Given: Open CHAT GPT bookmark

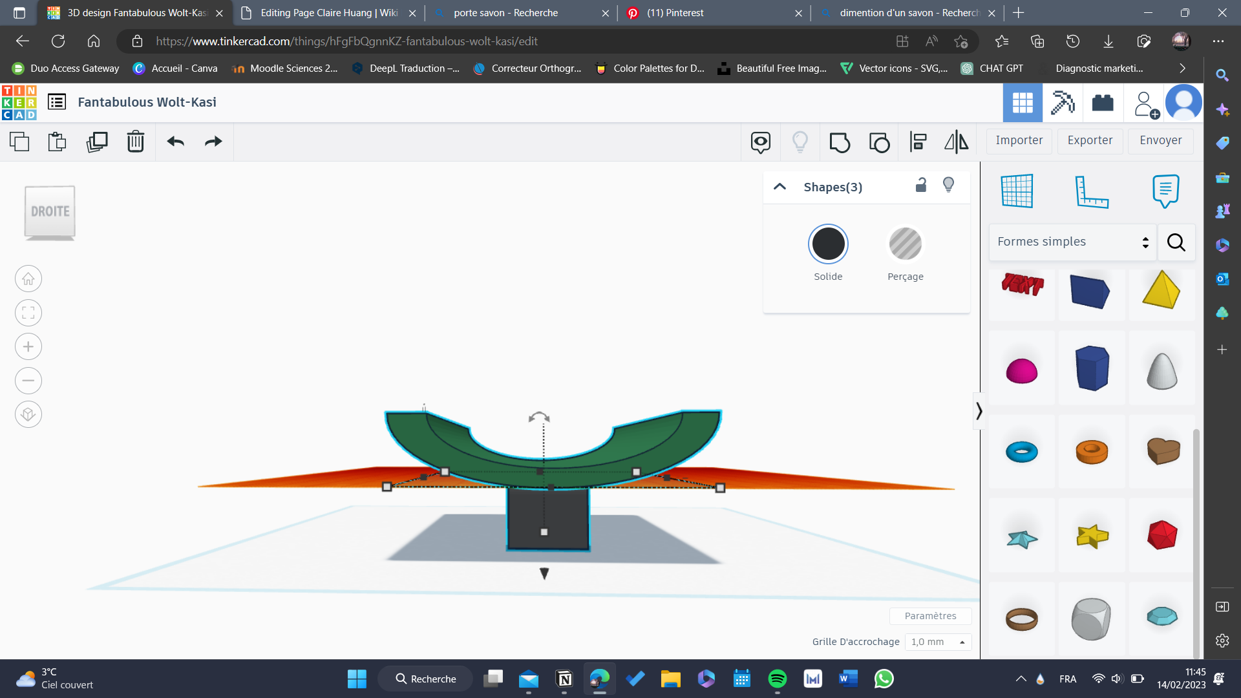Looking at the screenshot, I should 992,69.
